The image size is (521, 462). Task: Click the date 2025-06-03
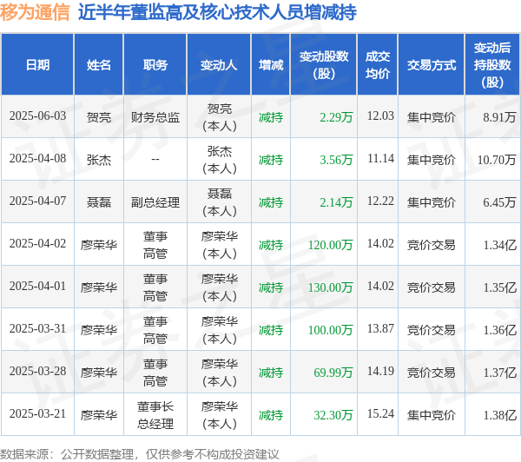click(37, 116)
